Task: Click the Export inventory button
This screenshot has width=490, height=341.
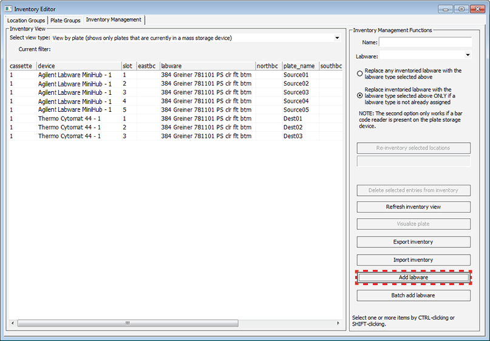Action: (413, 242)
